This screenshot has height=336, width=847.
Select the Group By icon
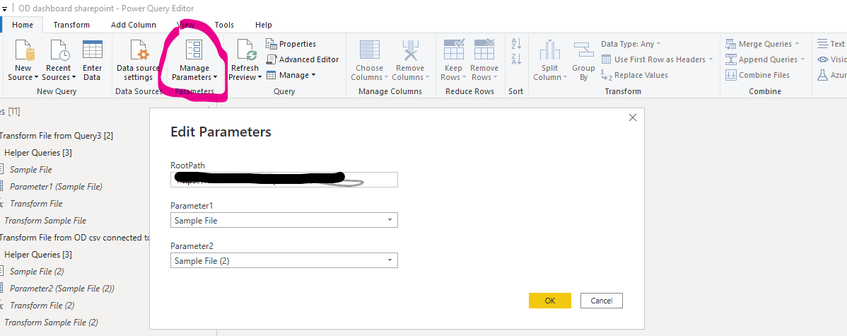click(583, 60)
